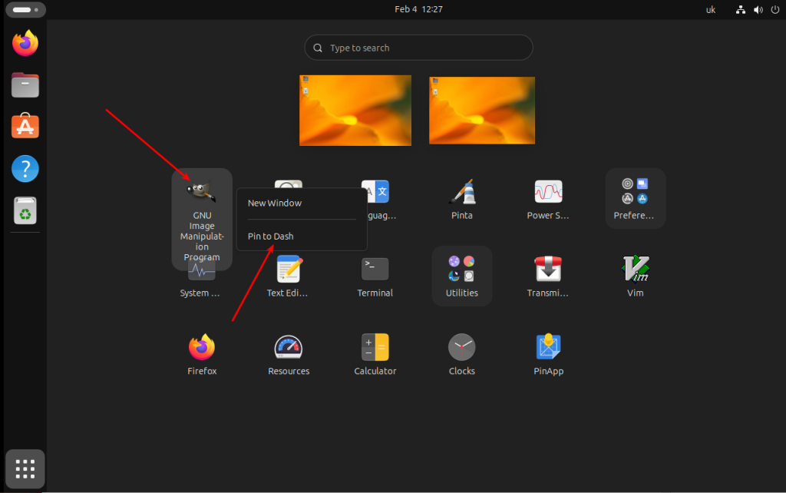Open the Trash from the dock
Screen dimensions: 786x493
(25, 210)
